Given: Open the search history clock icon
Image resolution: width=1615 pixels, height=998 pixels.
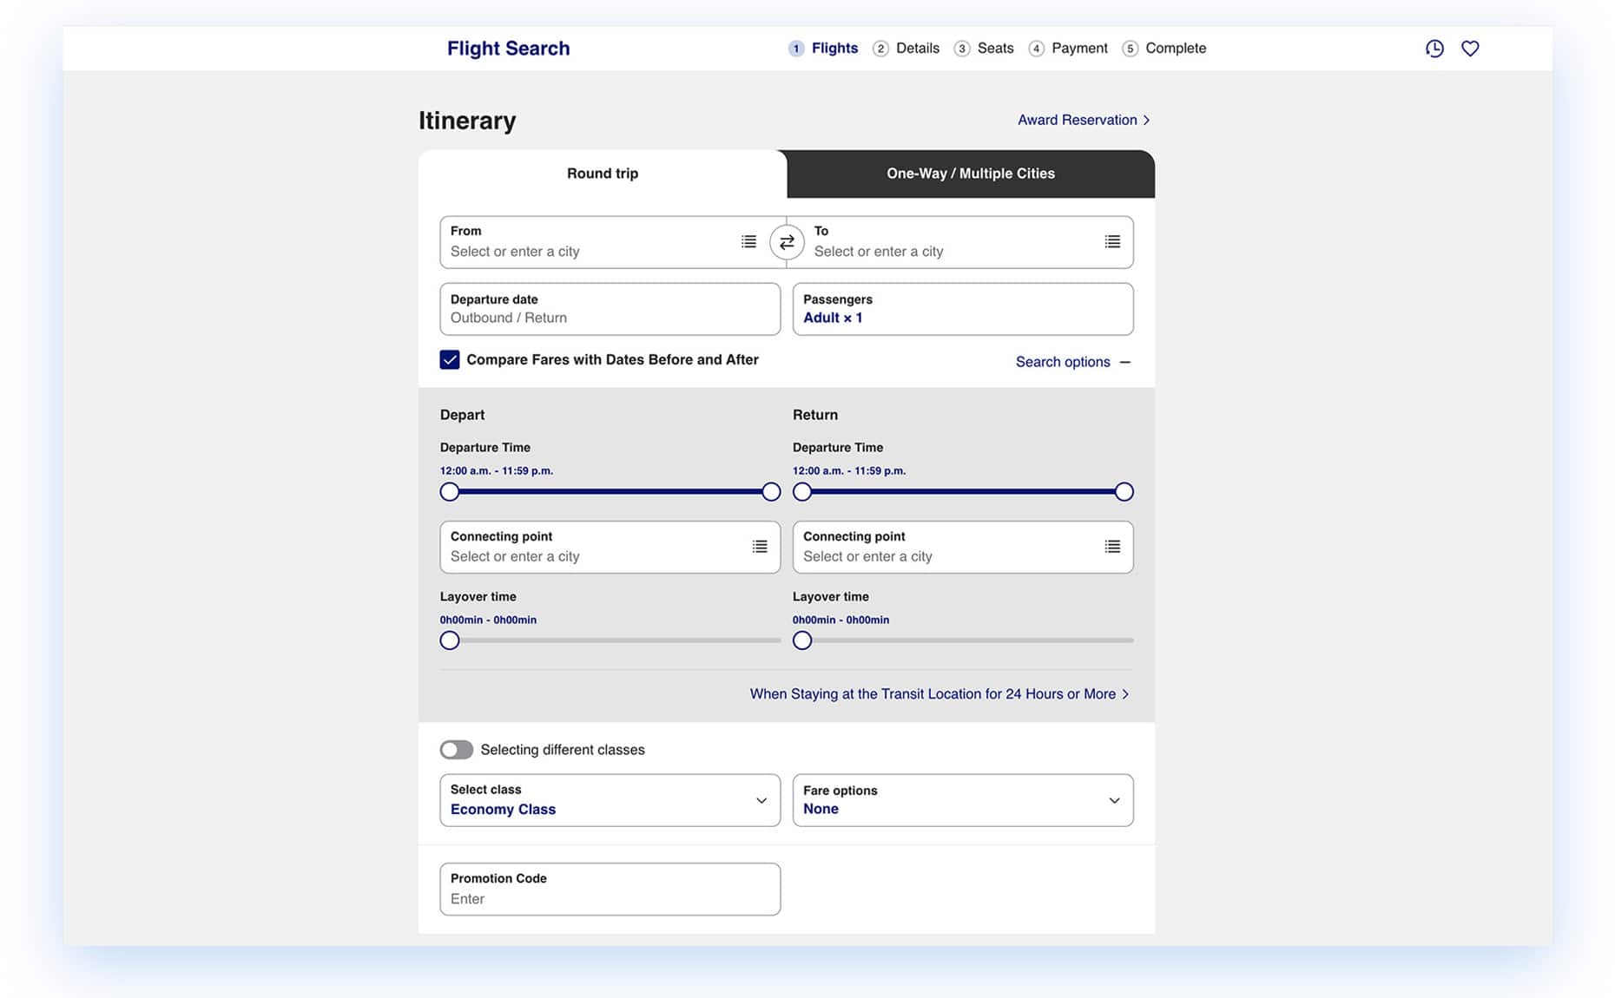Looking at the screenshot, I should point(1434,49).
